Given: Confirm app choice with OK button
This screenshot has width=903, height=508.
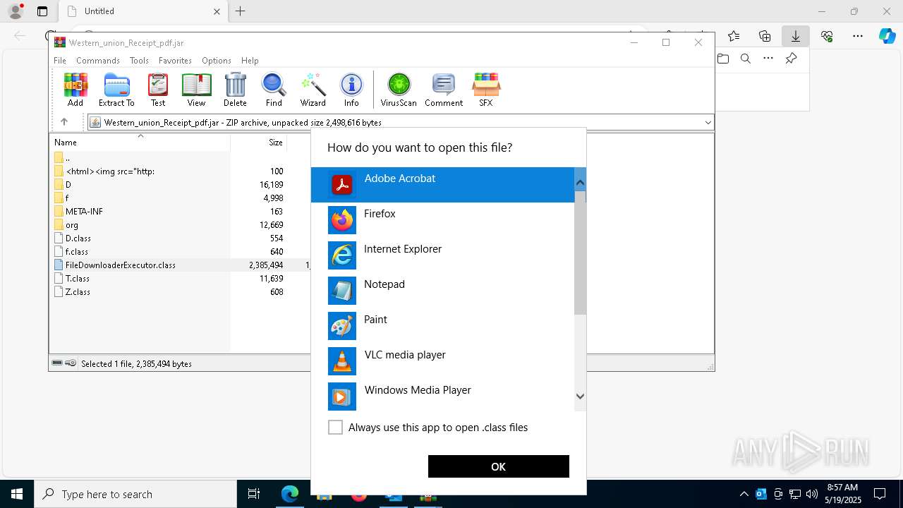Looking at the screenshot, I should tap(499, 466).
